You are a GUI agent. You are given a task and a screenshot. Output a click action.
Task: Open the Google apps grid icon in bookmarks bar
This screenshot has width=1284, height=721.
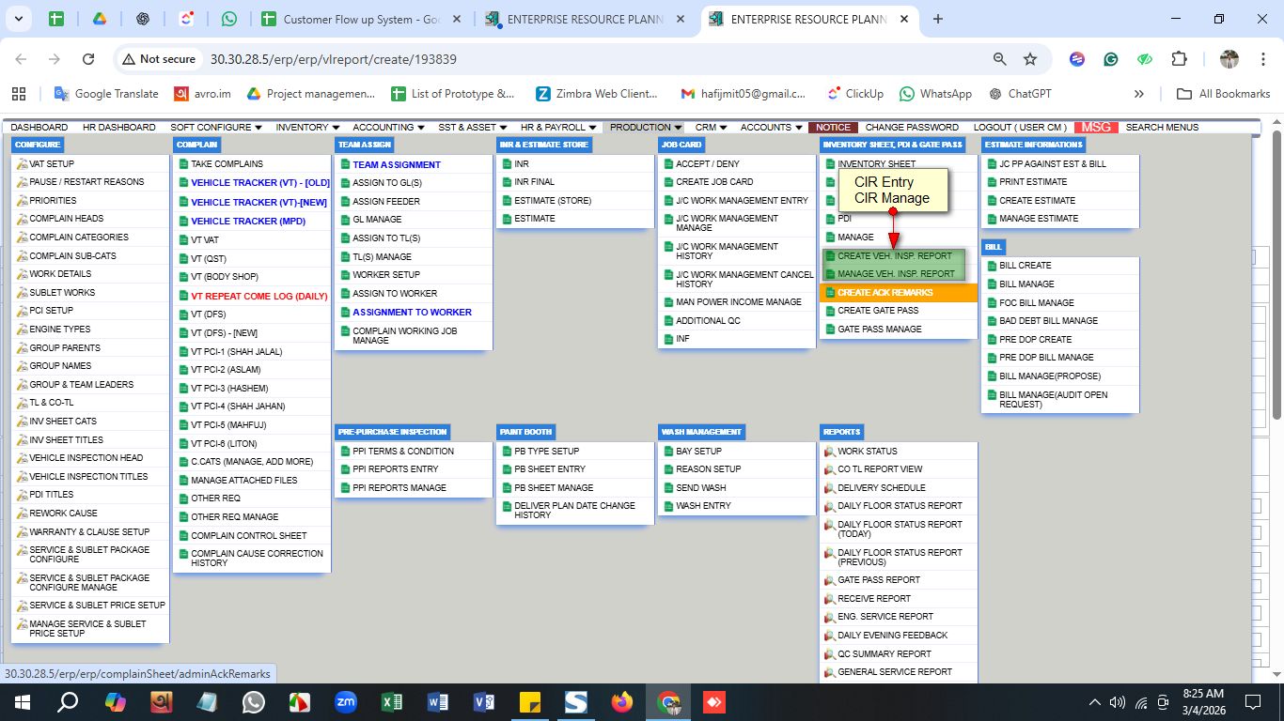(x=18, y=94)
